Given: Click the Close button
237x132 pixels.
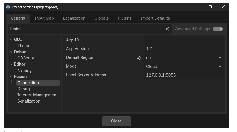Looking at the screenshot, I should pos(116,121).
